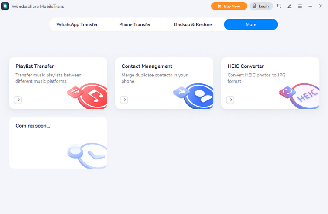Minimize the MobileTrans window

tap(310, 6)
